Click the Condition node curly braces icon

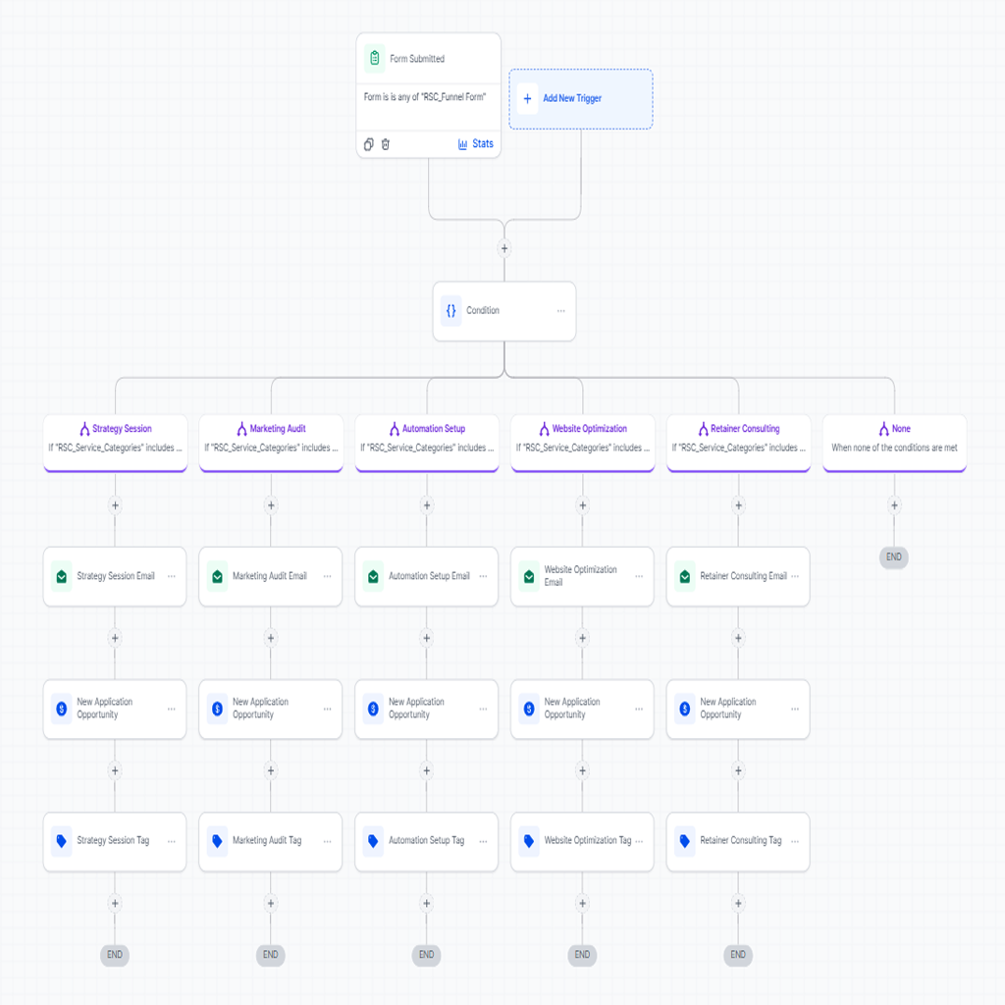coord(451,311)
